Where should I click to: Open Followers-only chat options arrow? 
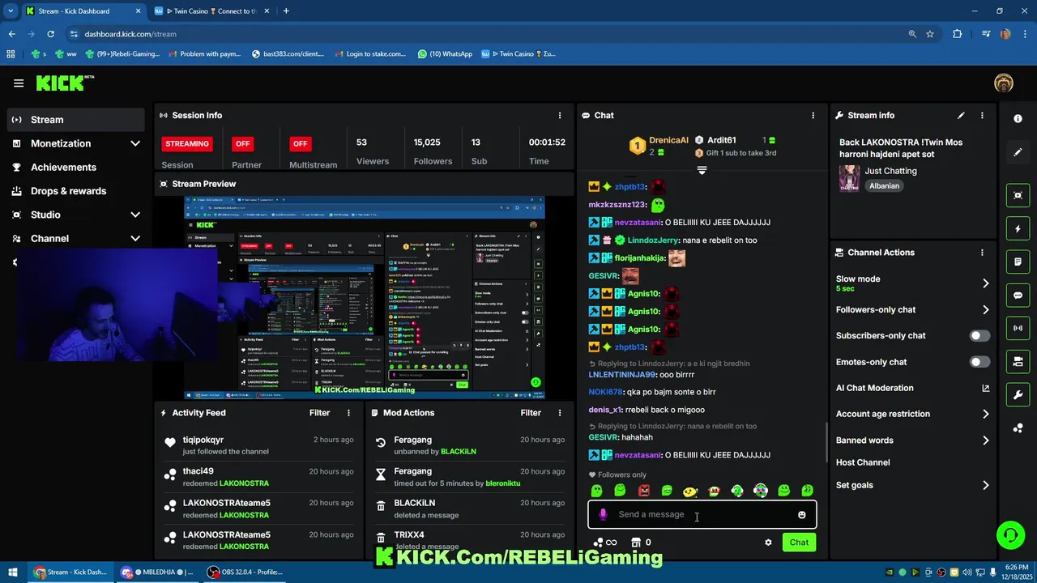985,309
